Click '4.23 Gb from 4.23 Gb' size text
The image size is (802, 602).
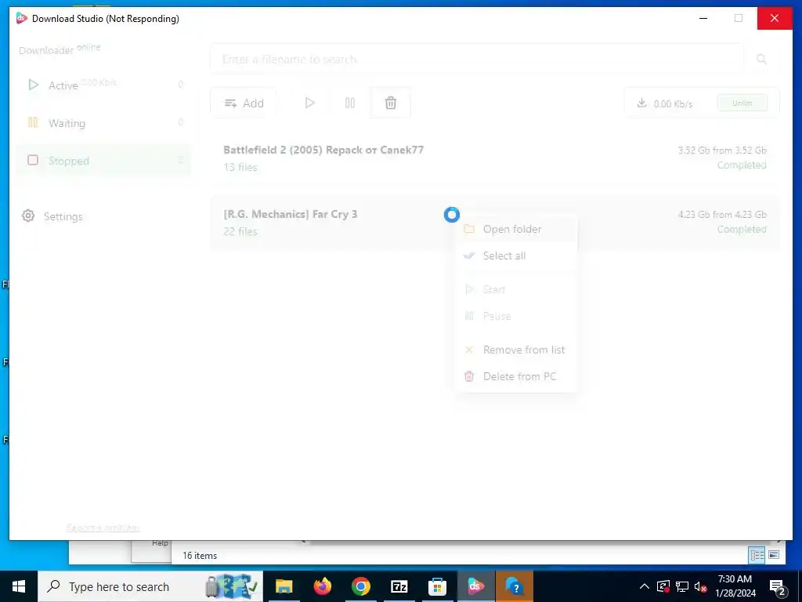click(721, 215)
